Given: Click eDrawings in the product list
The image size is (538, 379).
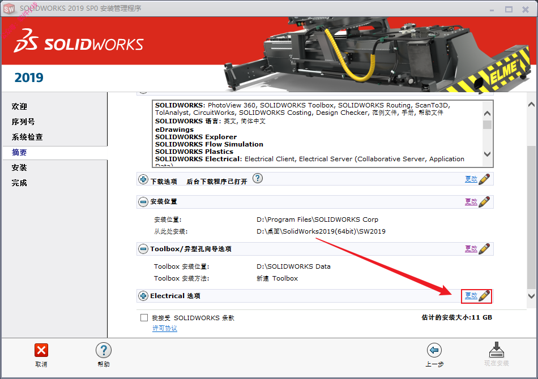Looking at the screenshot, I should tap(174, 130).
